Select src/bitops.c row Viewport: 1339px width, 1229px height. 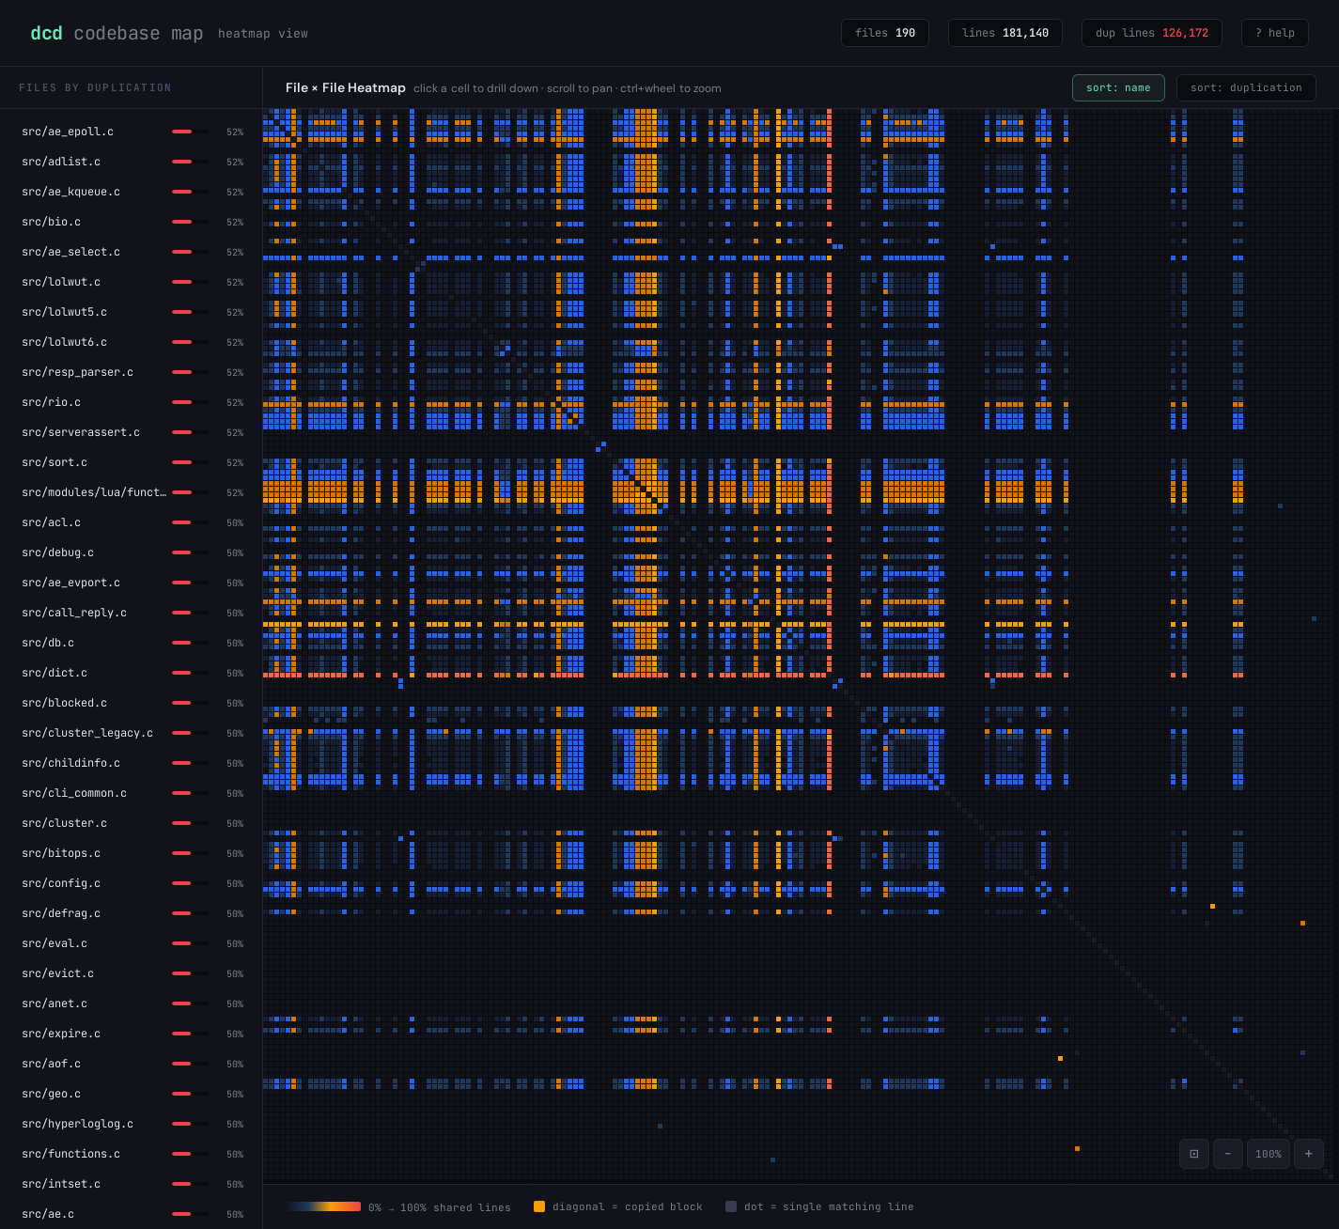pyautogui.click(x=132, y=853)
